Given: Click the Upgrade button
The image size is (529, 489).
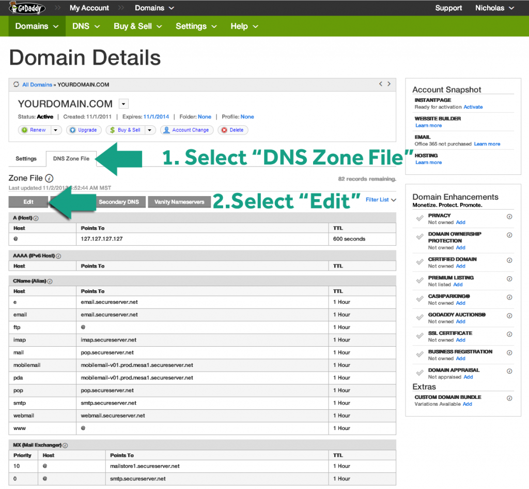Looking at the screenshot, I should [84, 130].
